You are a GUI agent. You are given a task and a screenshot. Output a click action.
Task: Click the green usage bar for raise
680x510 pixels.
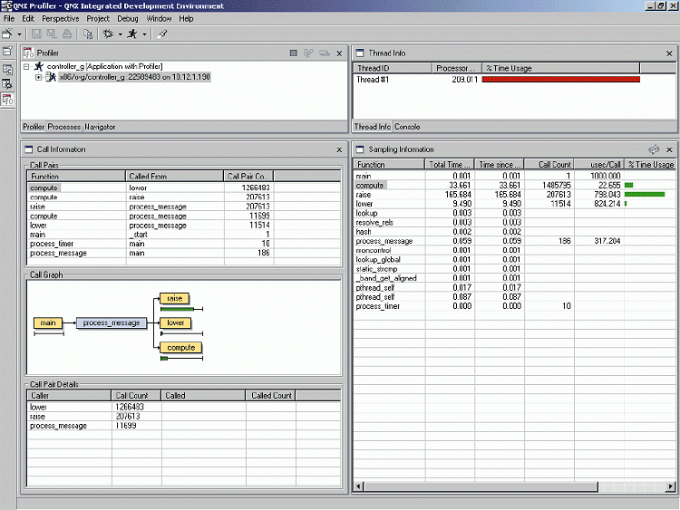645,194
